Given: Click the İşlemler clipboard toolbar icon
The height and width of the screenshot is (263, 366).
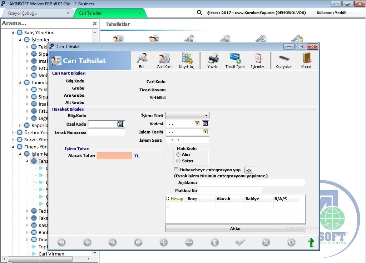Looking at the screenshot, I should click(258, 61).
